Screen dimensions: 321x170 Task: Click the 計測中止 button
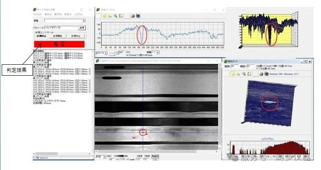[x=76, y=36]
